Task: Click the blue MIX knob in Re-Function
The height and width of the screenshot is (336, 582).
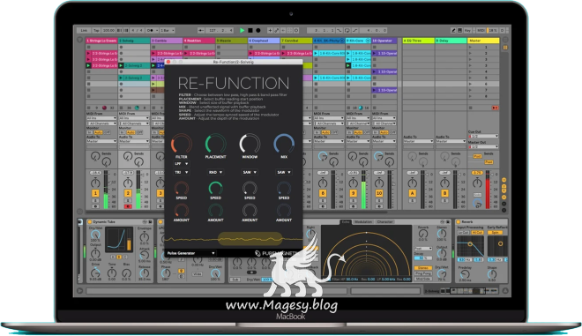Action: click(x=284, y=144)
